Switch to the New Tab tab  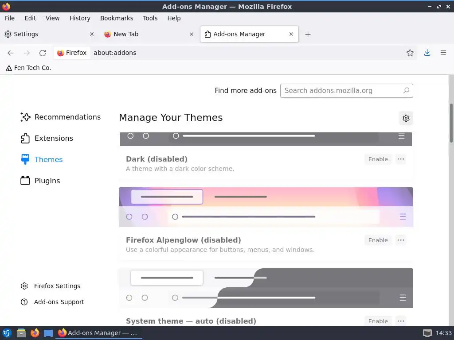tap(149, 34)
